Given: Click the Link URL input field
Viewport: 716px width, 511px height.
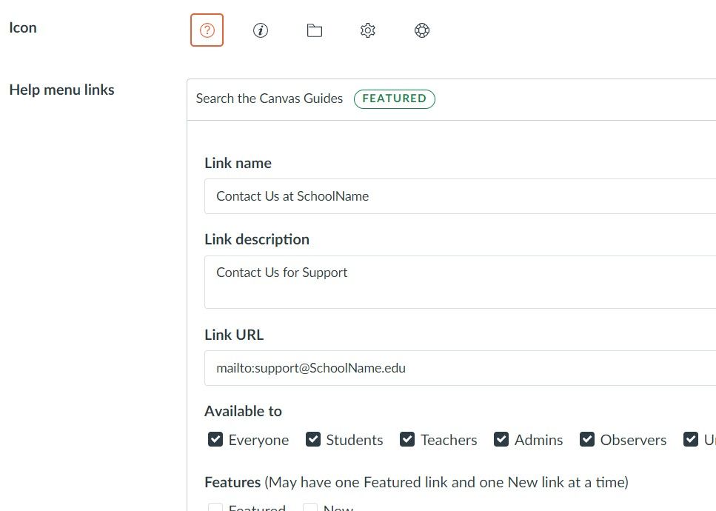Looking at the screenshot, I should pos(460,368).
